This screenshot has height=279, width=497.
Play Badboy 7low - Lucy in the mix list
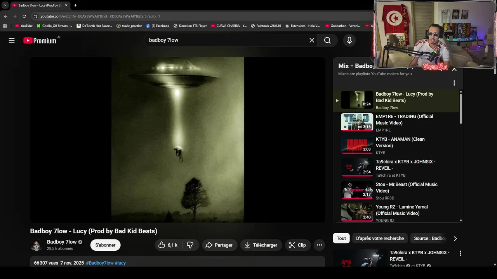[396, 100]
